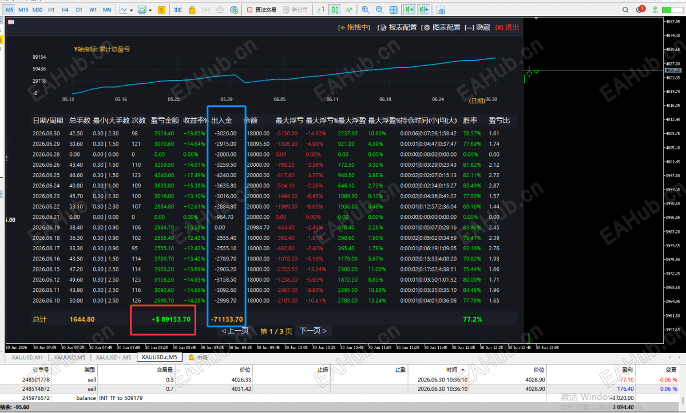Open the MetaEditor IDE
The width and height of the screenshot is (686, 413).
tap(177, 10)
